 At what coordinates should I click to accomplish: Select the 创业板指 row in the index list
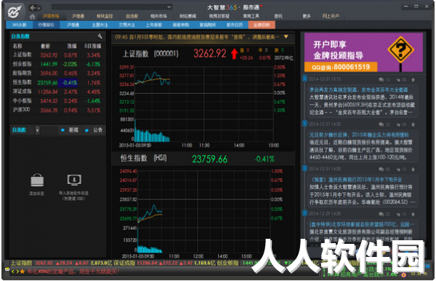click(x=57, y=64)
